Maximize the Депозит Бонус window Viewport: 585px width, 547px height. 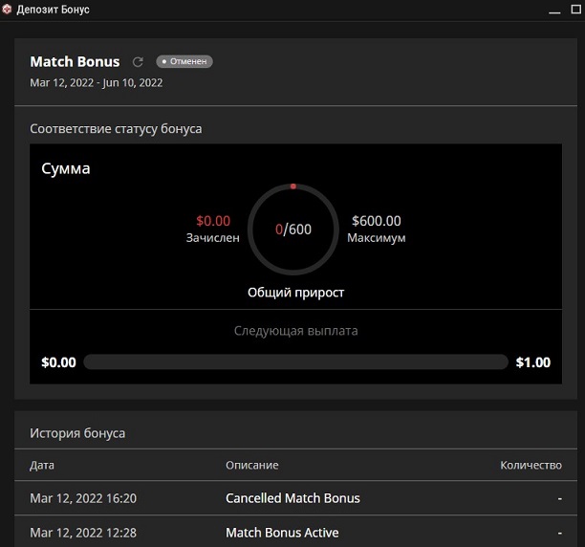click(x=576, y=9)
